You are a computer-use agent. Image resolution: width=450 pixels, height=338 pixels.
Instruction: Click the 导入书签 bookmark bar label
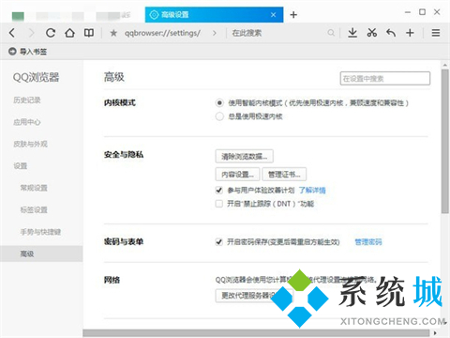[33, 52]
